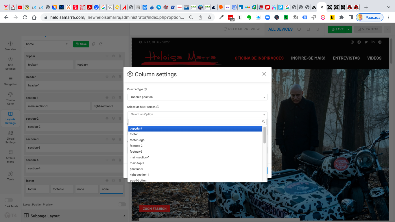Open the home layout selector dropdown

pyautogui.click(x=47, y=44)
